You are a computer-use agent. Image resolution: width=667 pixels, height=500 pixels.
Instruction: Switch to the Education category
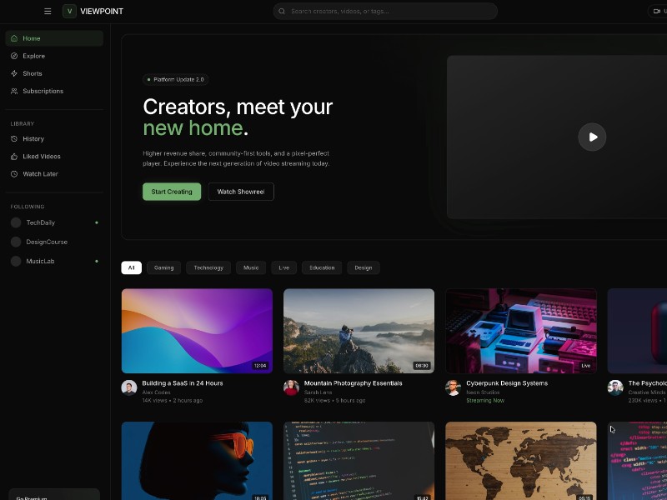pyautogui.click(x=322, y=267)
